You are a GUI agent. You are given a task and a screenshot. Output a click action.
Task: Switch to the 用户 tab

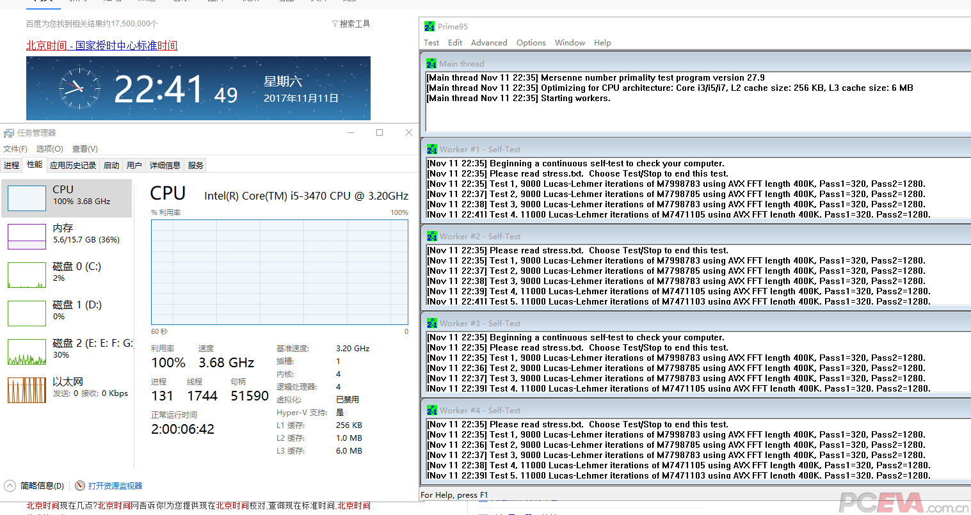[134, 165]
